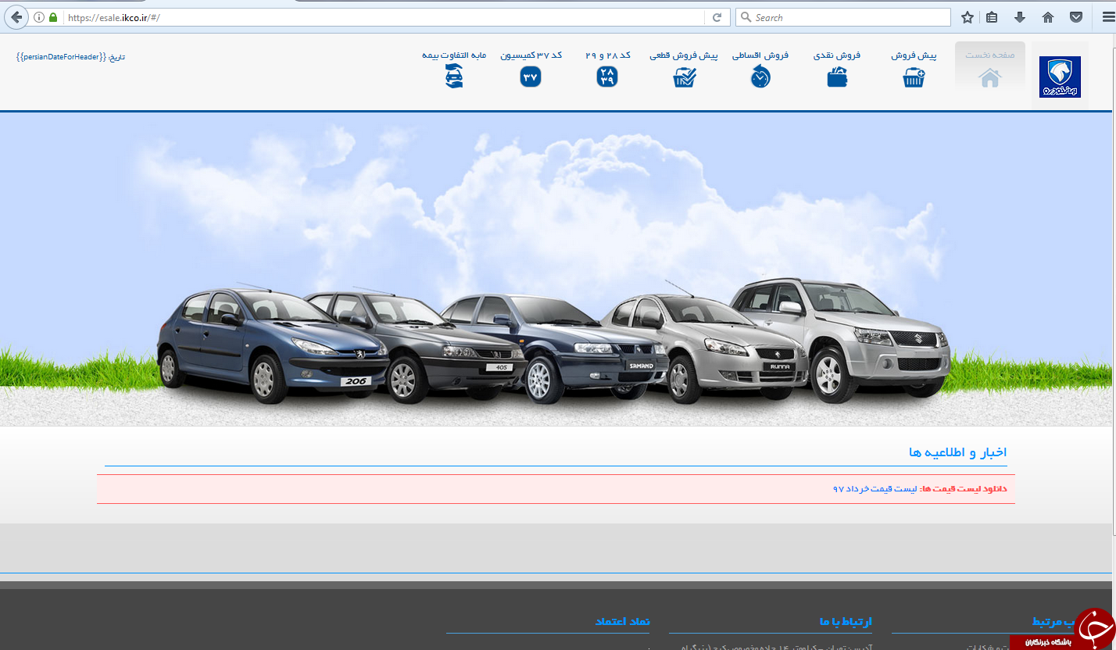Click the اخبار و اطلاعیه ها heading
Screen dimensions: 1116x650
pyautogui.click(x=957, y=452)
